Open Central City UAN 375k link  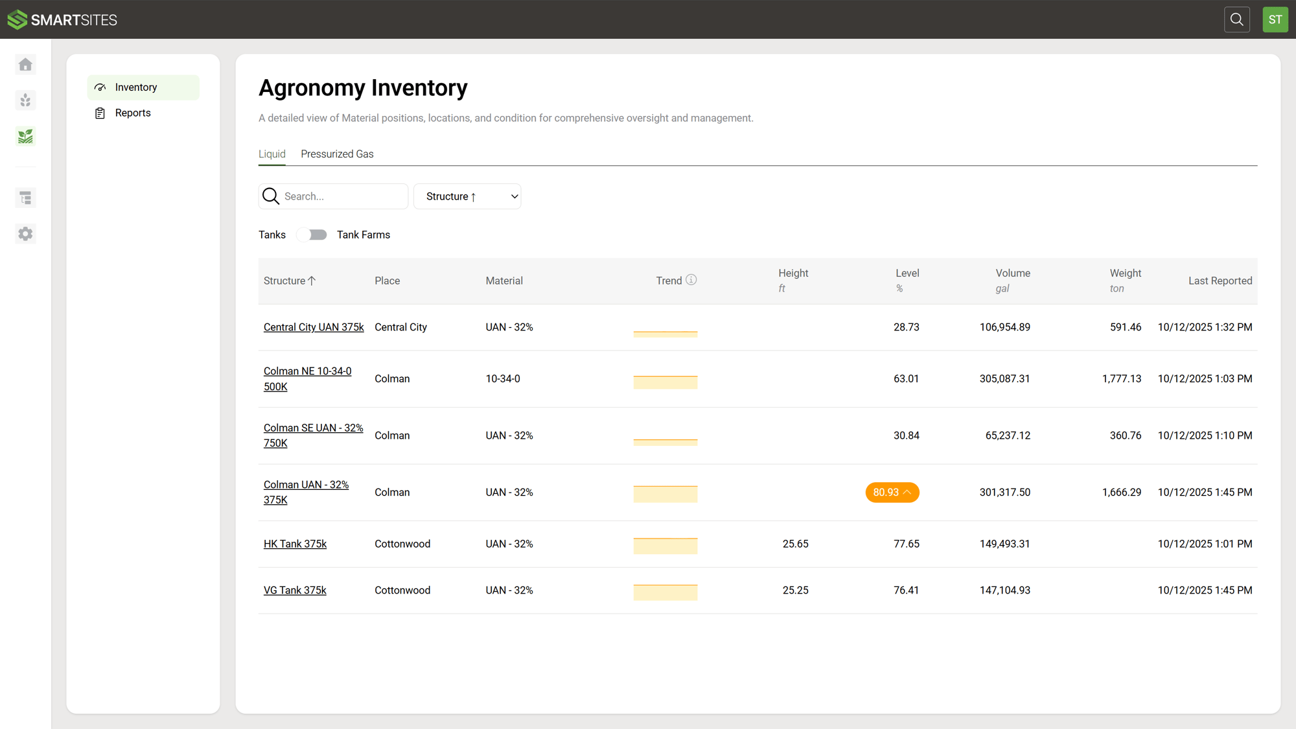point(314,327)
